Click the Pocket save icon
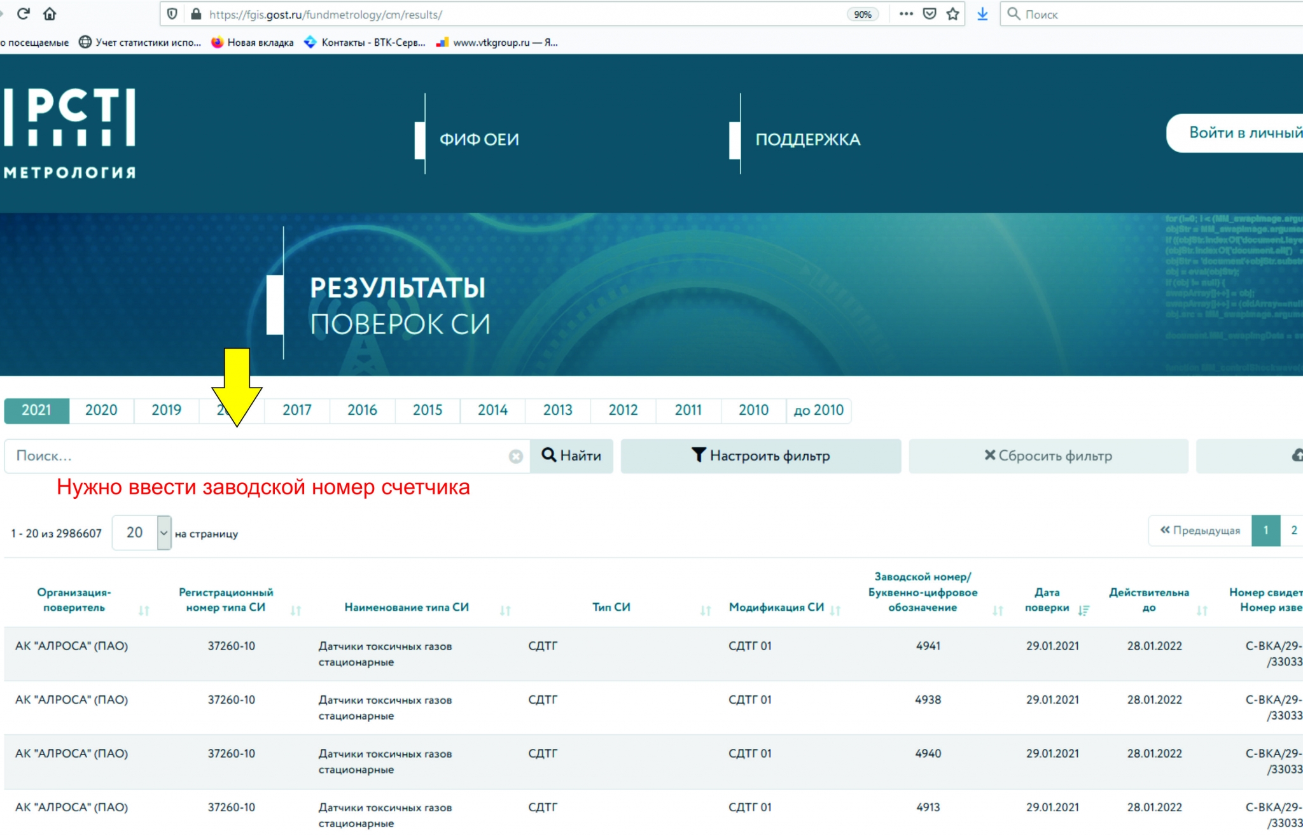Screen dimensions: 1303x836 click(930, 14)
